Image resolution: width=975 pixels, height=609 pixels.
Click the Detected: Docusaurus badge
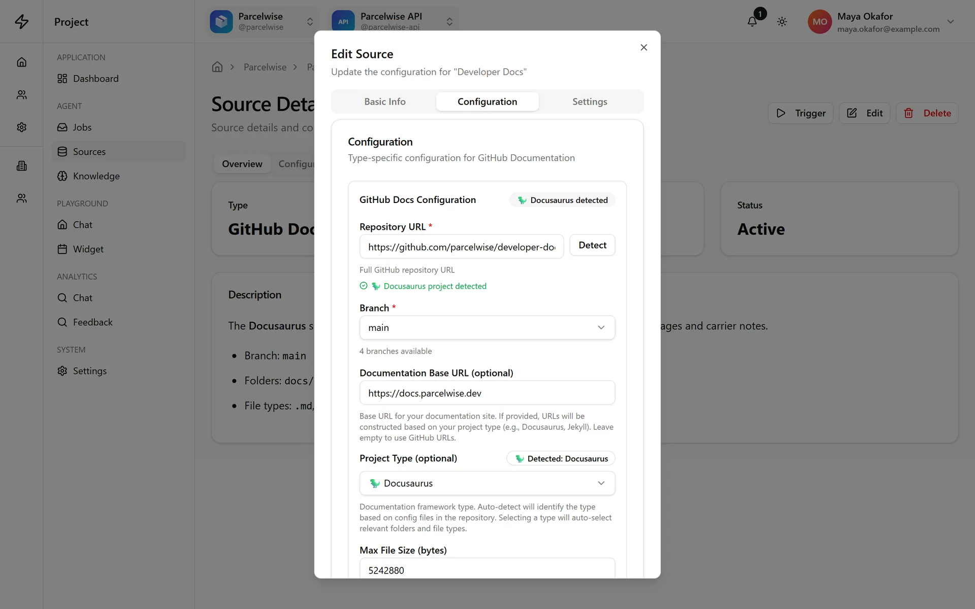coord(561,458)
